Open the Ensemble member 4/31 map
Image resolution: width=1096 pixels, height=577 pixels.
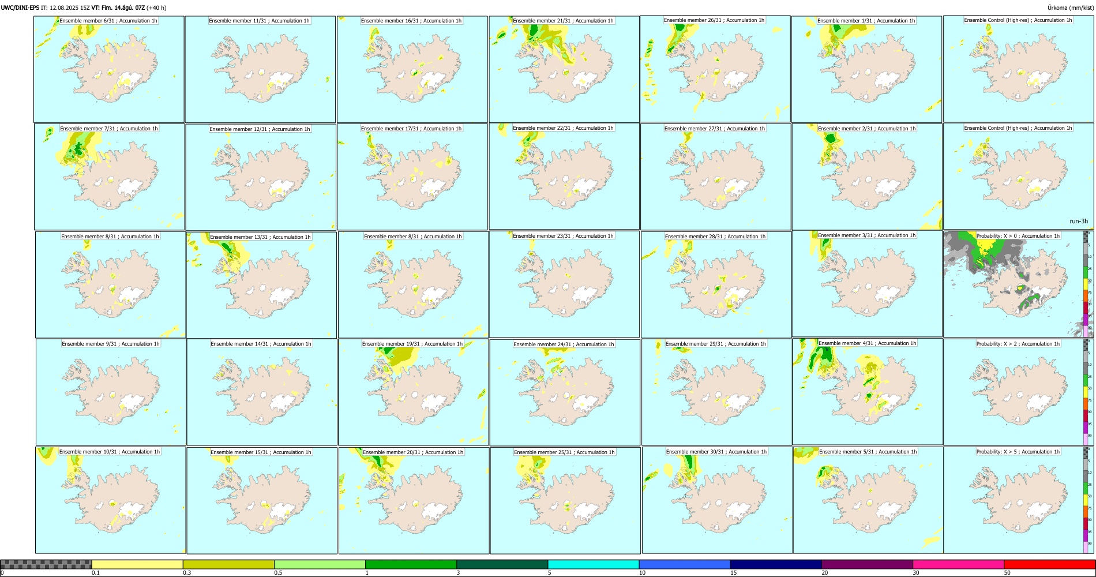pos(868,391)
